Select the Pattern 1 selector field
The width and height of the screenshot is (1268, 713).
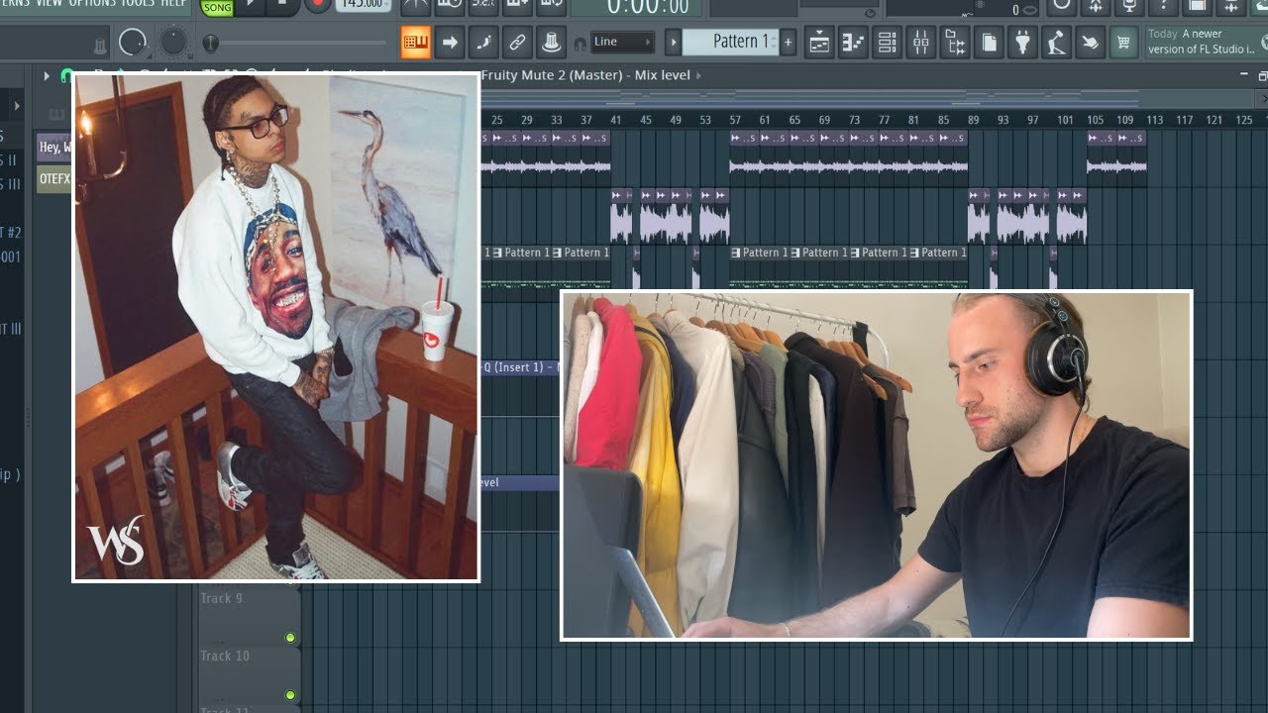730,42
